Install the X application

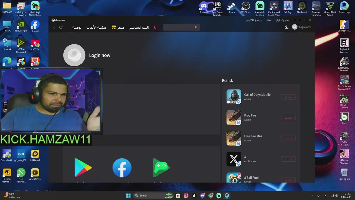tap(288, 159)
